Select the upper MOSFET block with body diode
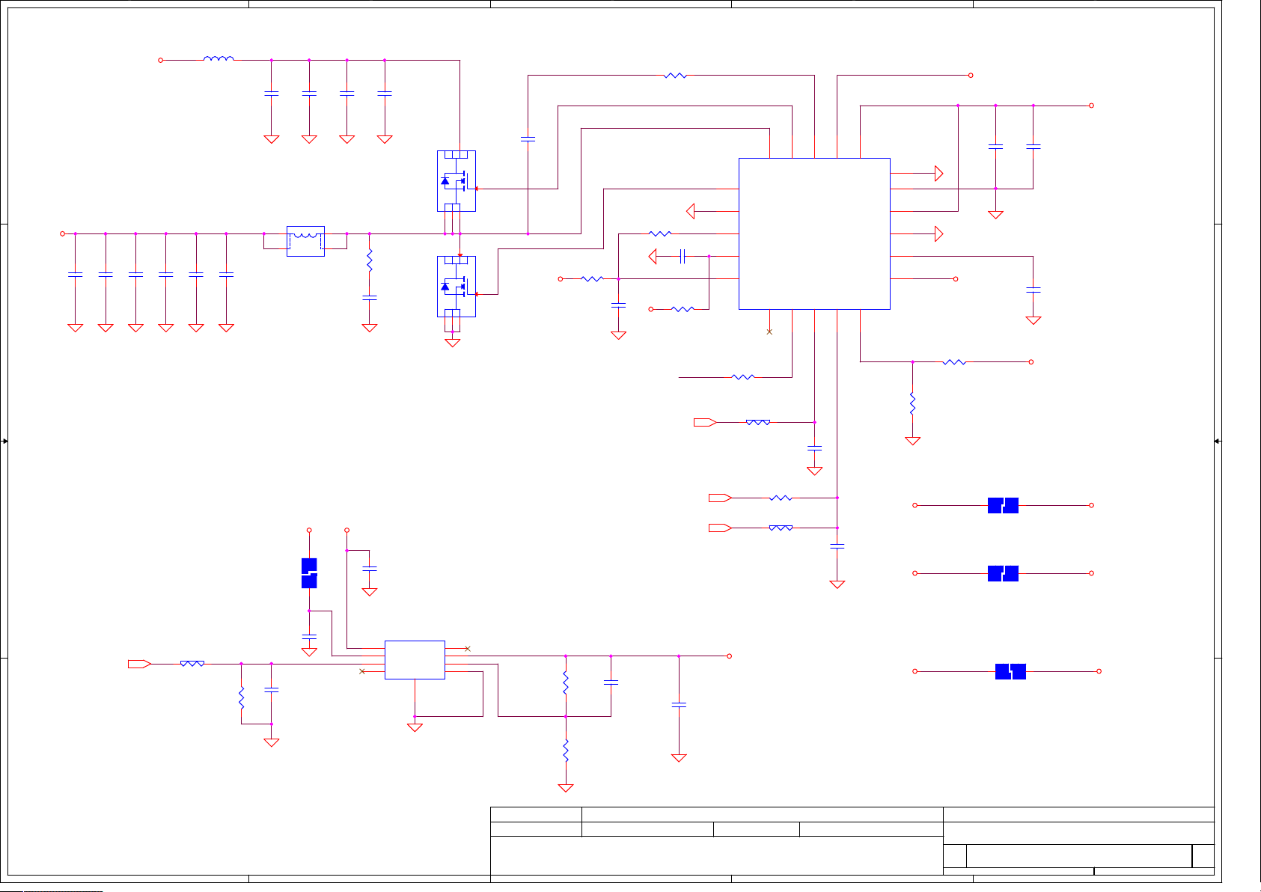1261x892 pixels. click(457, 181)
